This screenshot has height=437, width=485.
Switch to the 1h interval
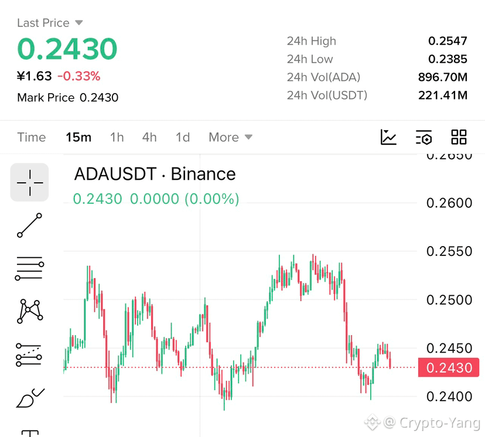(x=117, y=137)
